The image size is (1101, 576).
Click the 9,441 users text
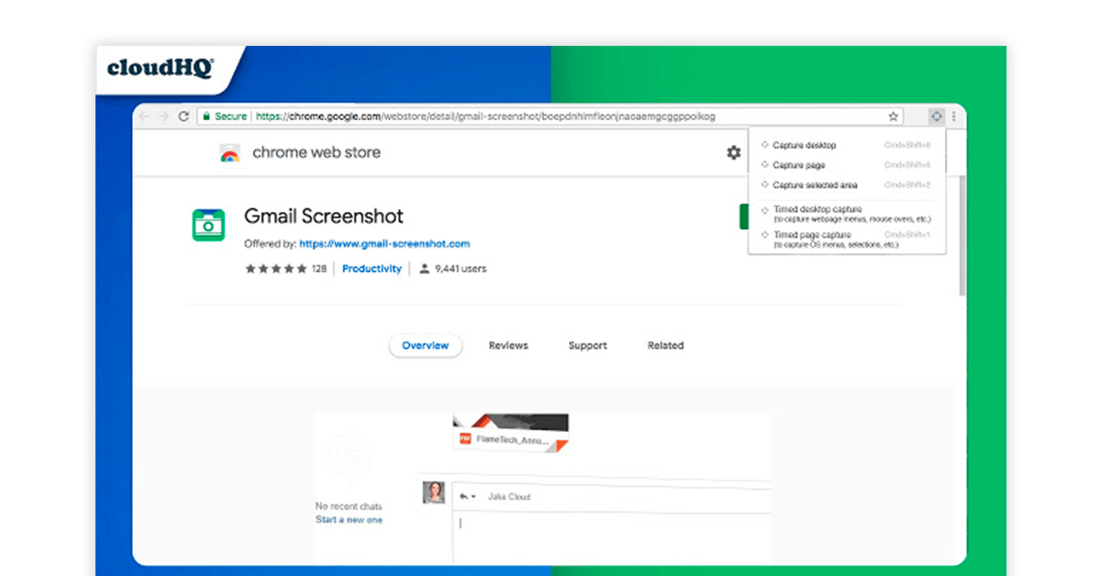pos(461,269)
